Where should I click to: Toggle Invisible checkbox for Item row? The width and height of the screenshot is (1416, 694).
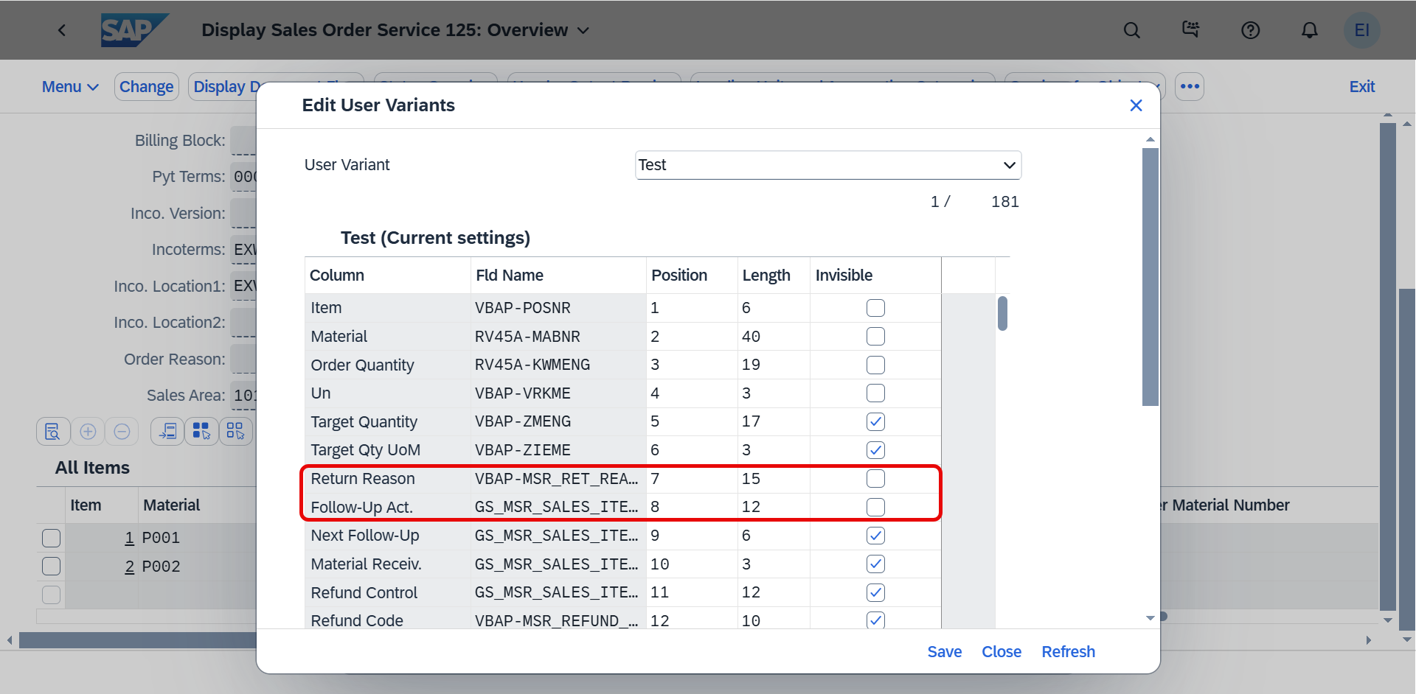(875, 308)
